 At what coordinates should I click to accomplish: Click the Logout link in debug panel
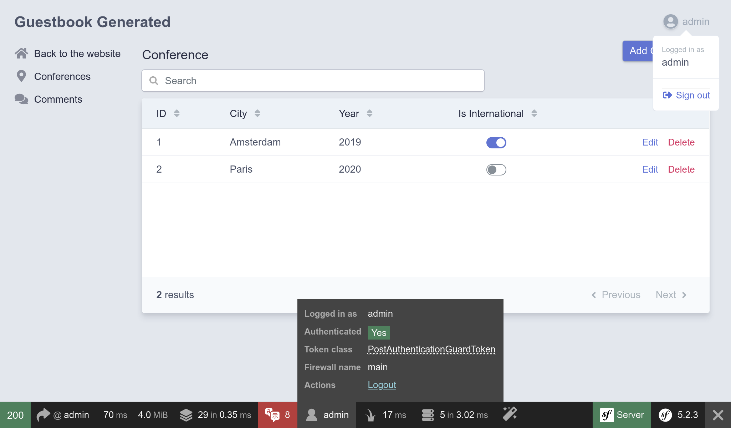[382, 385]
